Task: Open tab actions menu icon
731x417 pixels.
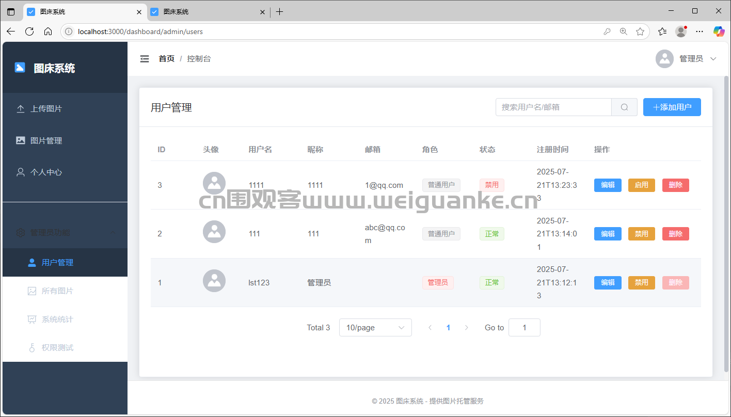Action: 11,11
